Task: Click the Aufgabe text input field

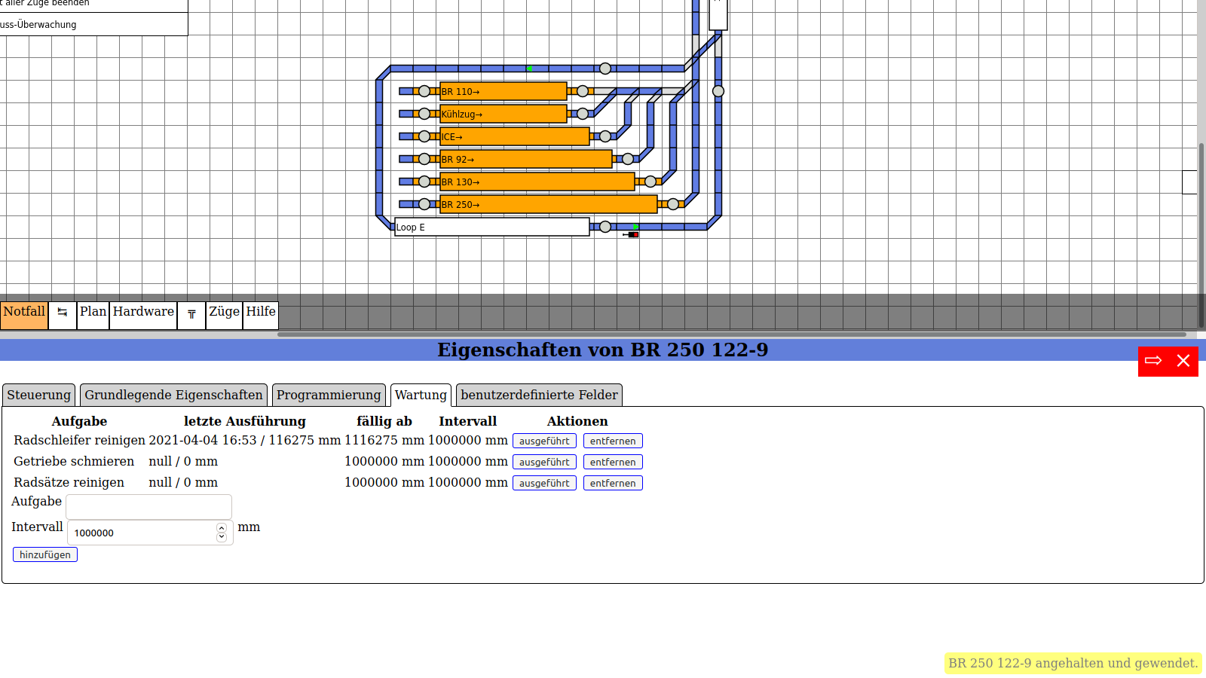Action: [148, 507]
